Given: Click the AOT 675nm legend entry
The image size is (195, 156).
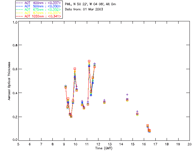Looking at the screenshot, I should click(39, 9).
